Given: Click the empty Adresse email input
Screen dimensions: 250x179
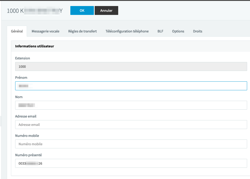Looking at the screenshot, I should click(131, 125).
